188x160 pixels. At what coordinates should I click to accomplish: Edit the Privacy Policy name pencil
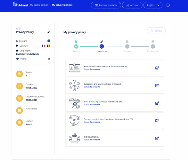pyautogui.click(x=49, y=32)
